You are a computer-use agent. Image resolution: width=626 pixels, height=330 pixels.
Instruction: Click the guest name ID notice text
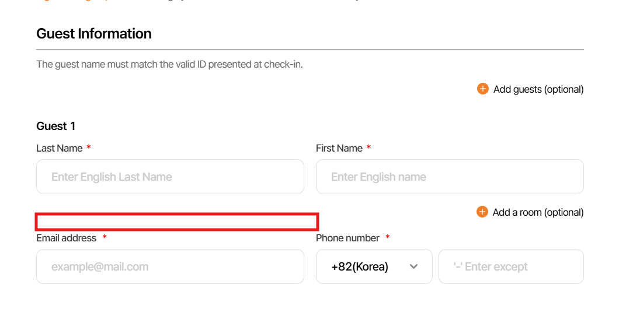(x=169, y=64)
